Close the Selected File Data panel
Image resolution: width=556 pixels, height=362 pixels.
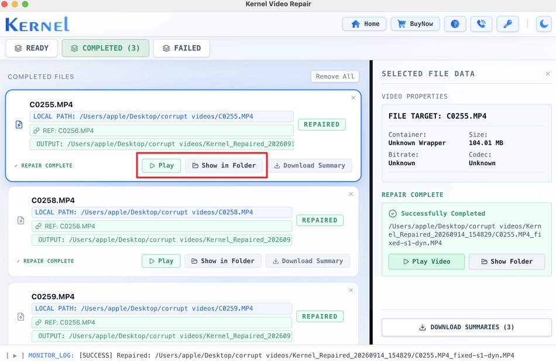547,74
